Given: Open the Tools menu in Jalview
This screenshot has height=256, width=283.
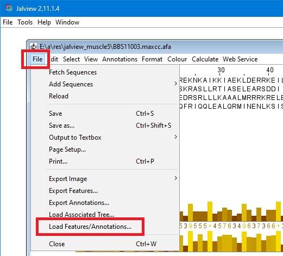Looking at the screenshot, I should point(25,22).
